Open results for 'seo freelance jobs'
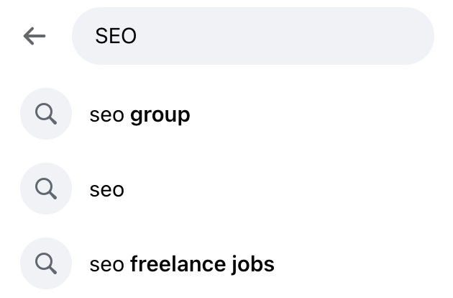Image resolution: width=453 pixels, height=298 pixels. click(182, 264)
